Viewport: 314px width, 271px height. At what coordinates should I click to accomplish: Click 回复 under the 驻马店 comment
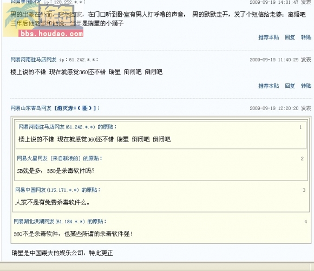click(290, 86)
